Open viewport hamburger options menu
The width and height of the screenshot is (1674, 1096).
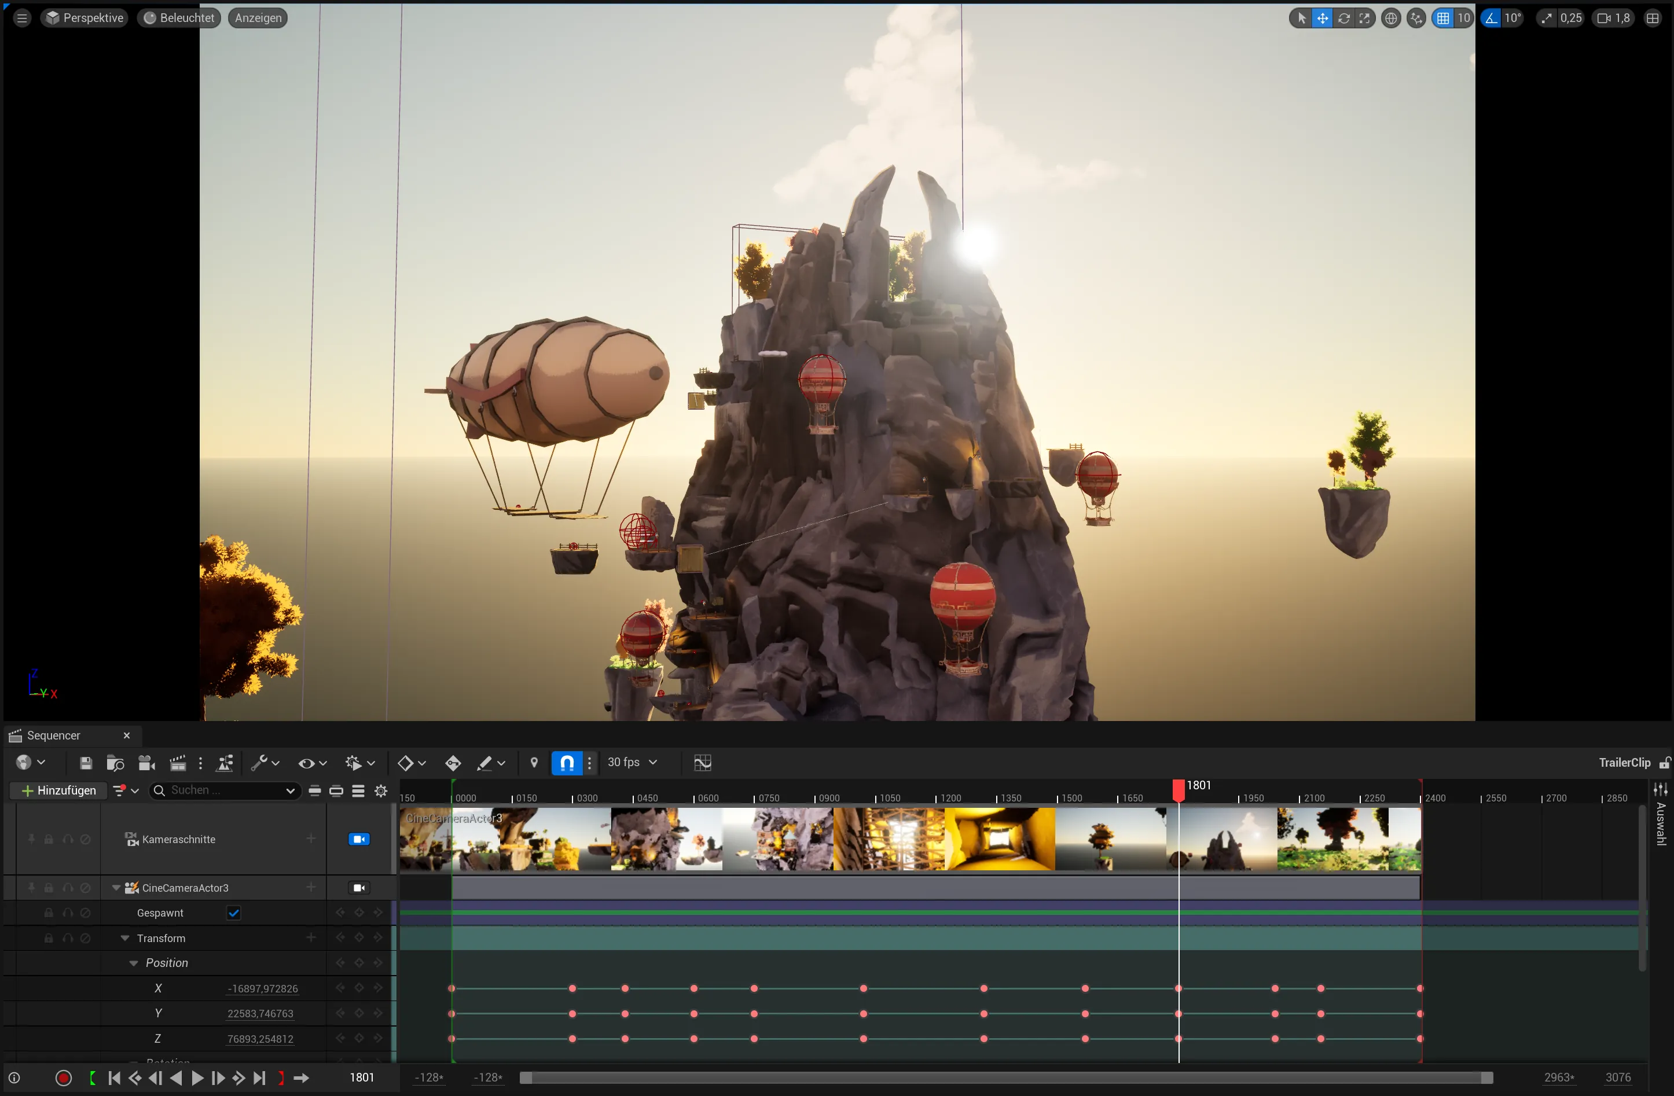point(22,19)
